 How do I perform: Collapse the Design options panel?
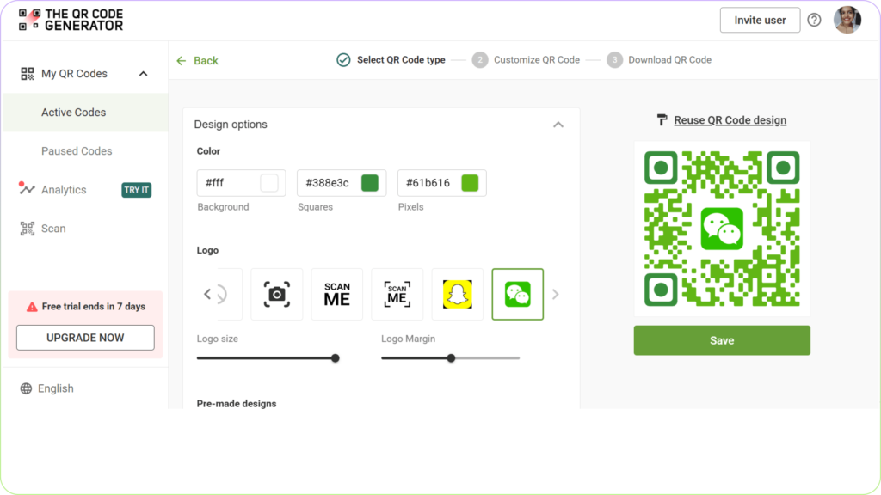[558, 125]
